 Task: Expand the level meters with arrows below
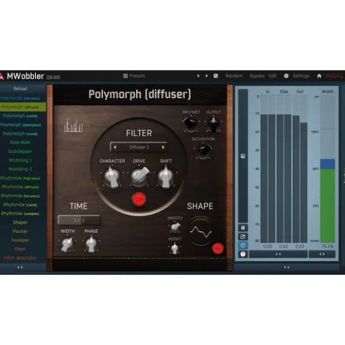[x=278, y=254]
